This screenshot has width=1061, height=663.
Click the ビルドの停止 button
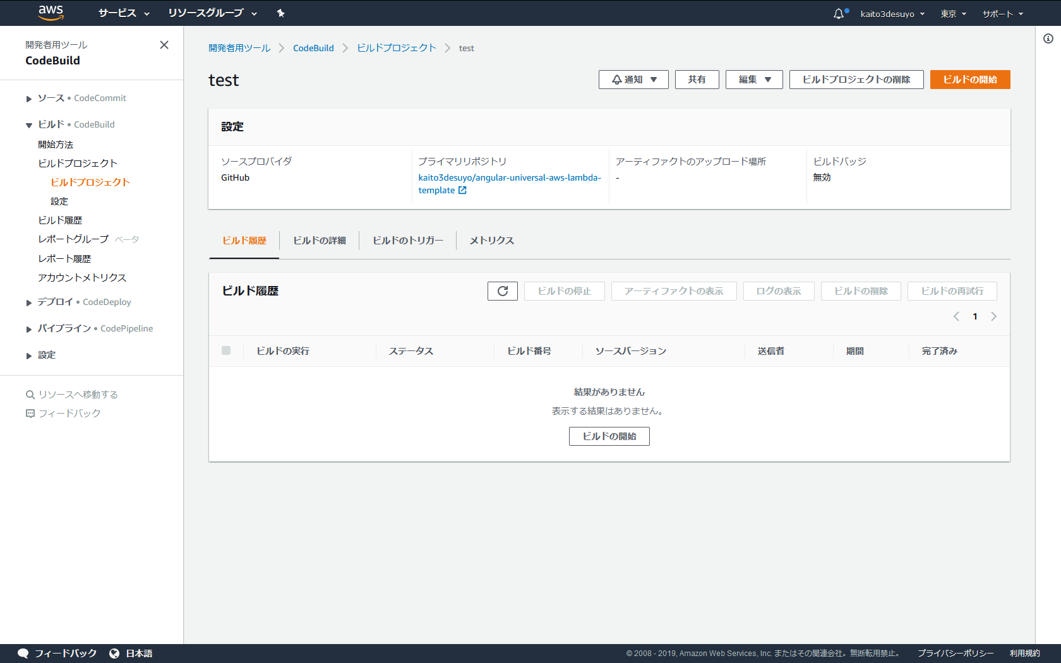point(565,291)
